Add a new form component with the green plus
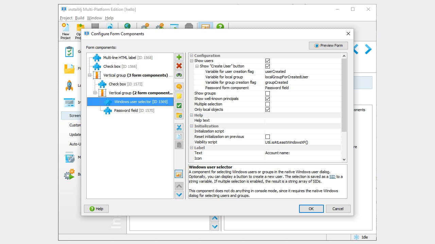 pyautogui.click(x=179, y=57)
